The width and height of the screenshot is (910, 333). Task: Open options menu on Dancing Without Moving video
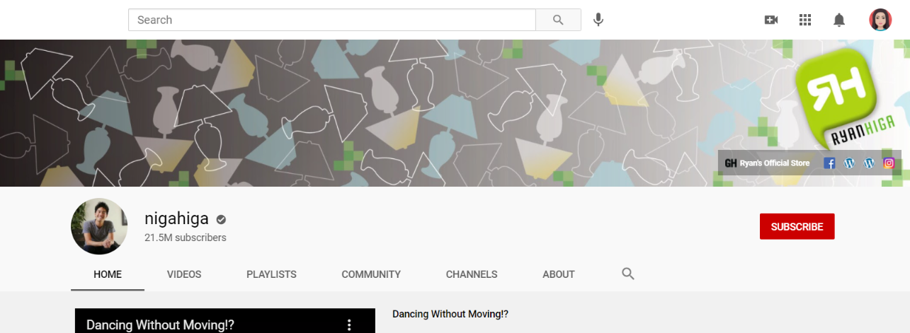[x=348, y=325]
